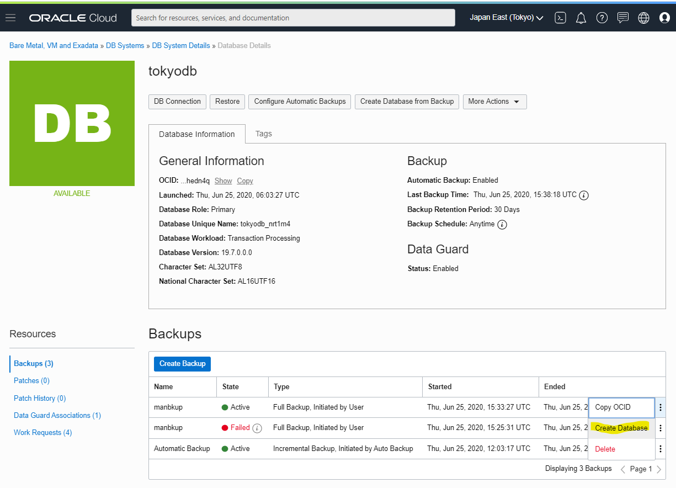Click the tokyodb_nrt1m4 unique name value
676x488 pixels.
[x=265, y=224]
